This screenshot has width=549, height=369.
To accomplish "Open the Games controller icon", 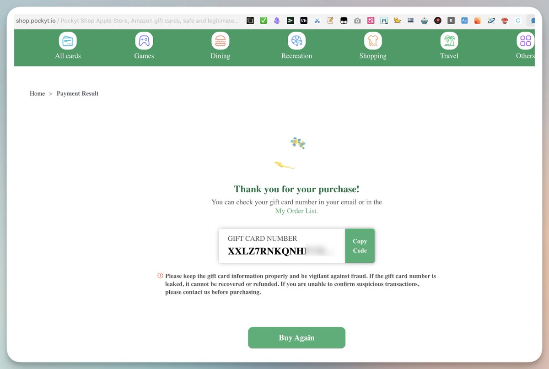I will point(144,41).
